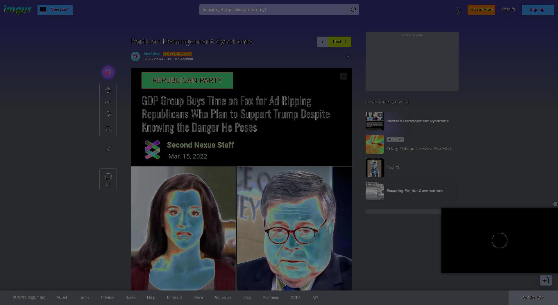Image resolution: width=558 pixels, height=305 pixels.
Task: Open Partisan Derangement Syndrome sidebar thumbnail
Action: pyautogui.click(x=375, y=121)
